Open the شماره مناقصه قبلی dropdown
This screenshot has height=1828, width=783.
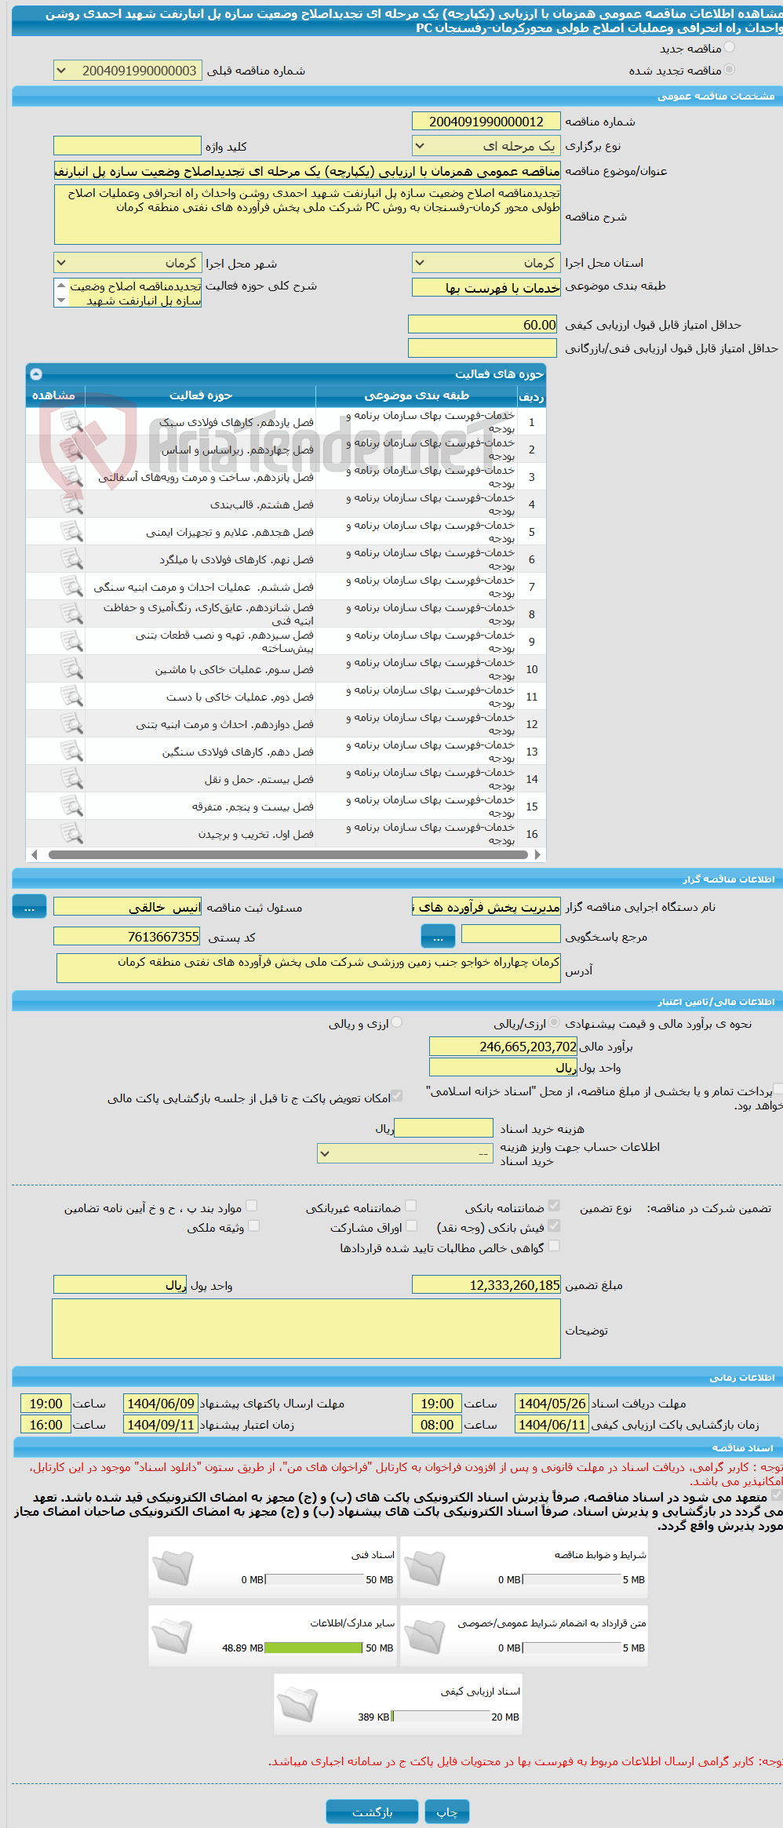coord(128,71)
